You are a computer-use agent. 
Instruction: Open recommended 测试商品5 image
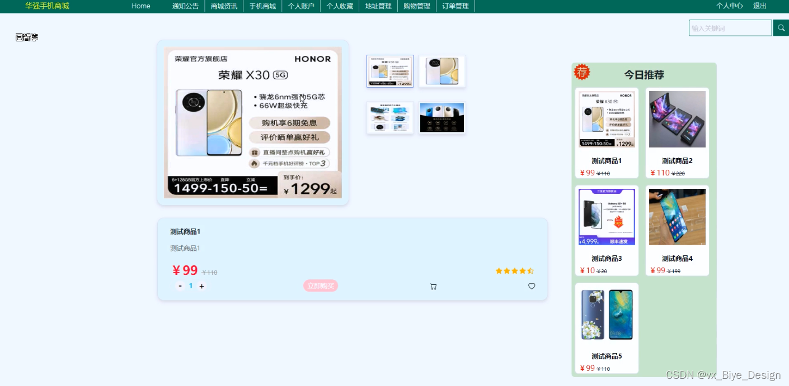pyautogui.click(x=607, y=315)
